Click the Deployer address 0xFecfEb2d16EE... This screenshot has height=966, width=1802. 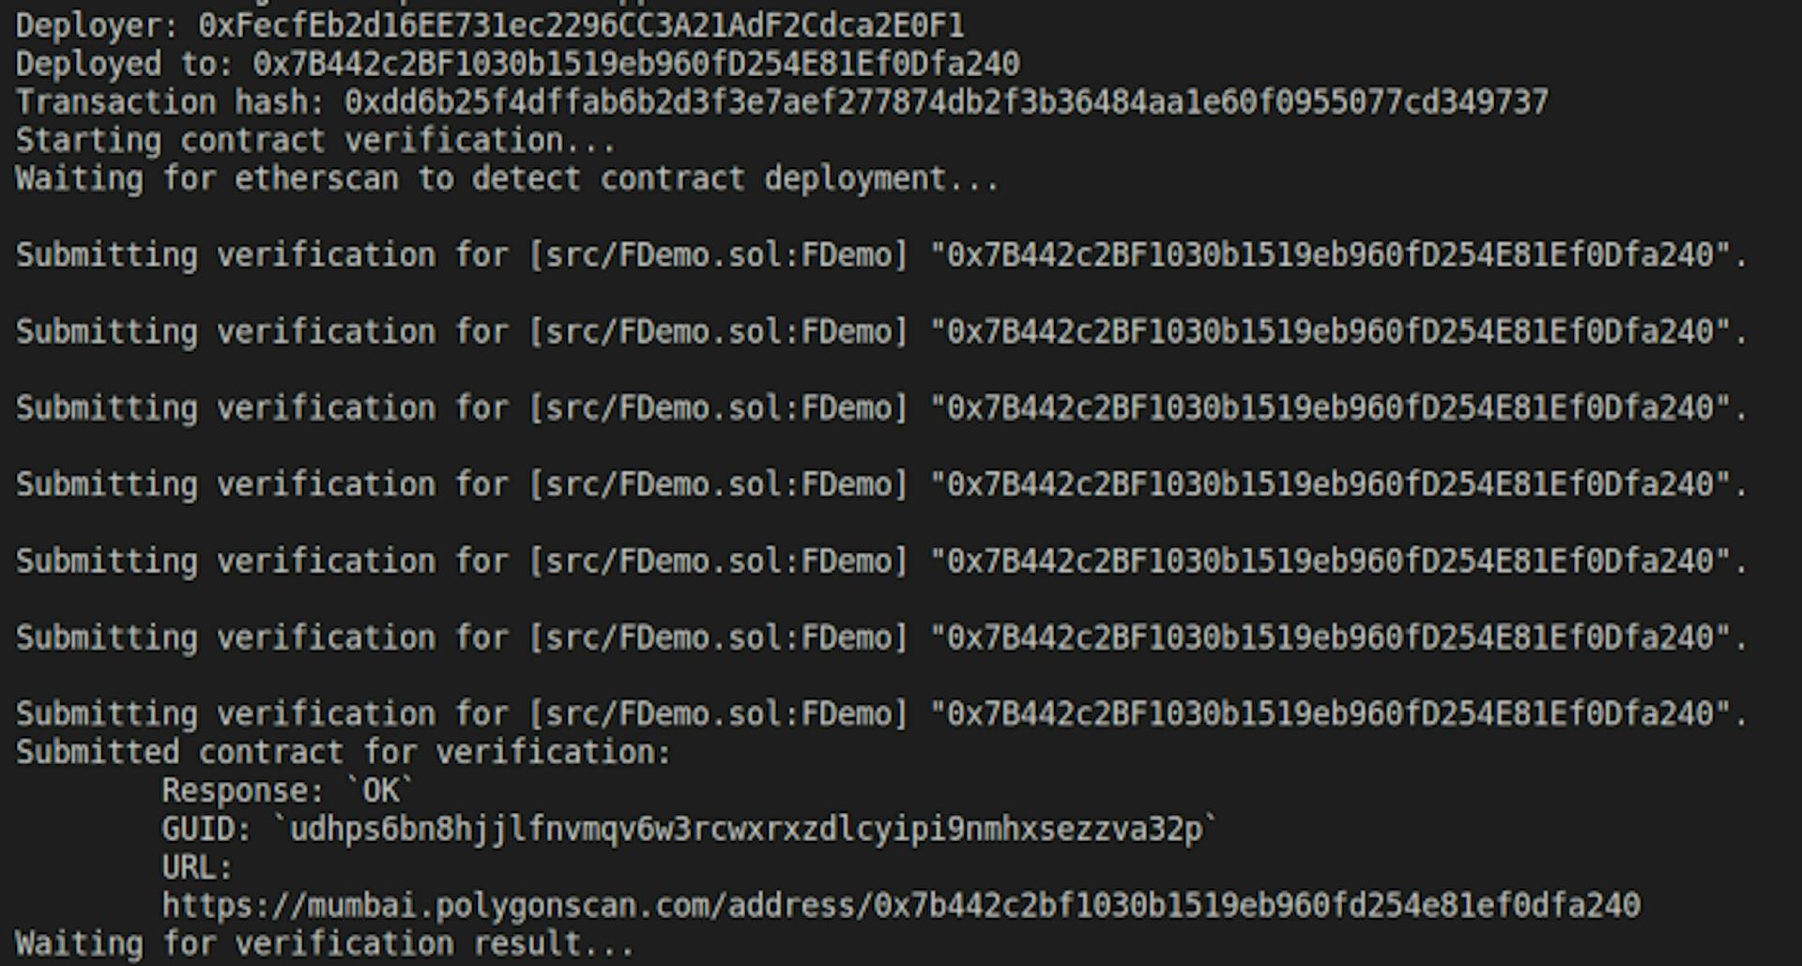coord(581,25)
